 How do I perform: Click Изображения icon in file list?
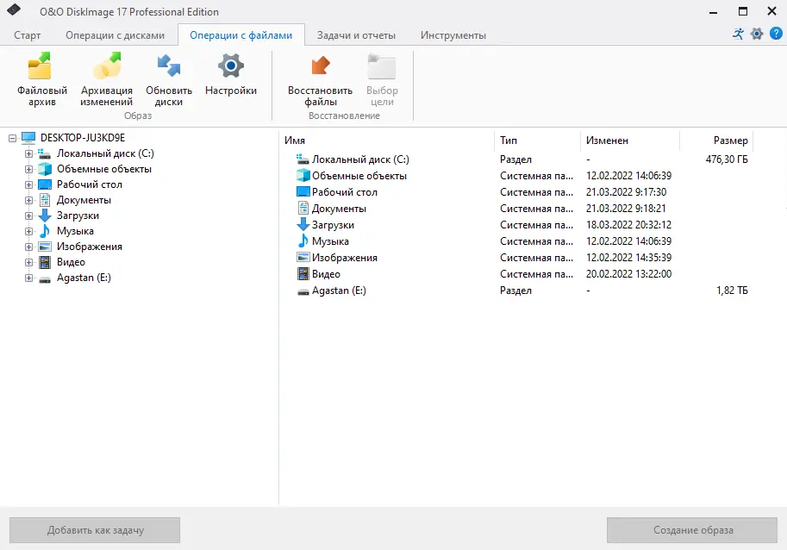[x=303, y=258]
